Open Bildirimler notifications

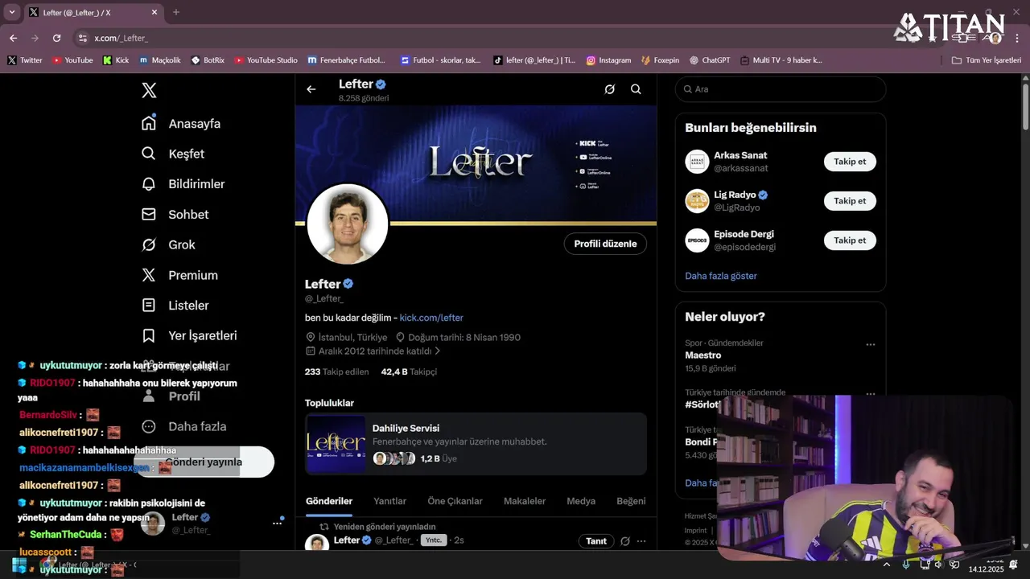tap(183, 184)
